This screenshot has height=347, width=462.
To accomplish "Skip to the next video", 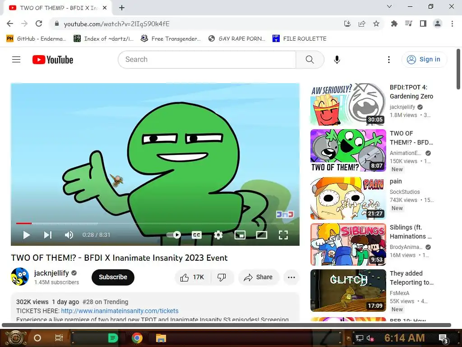I will click(x=48, y=235).
